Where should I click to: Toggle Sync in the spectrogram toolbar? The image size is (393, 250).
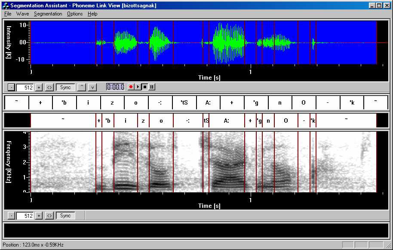pyautogui.click(x=65, y=216)
